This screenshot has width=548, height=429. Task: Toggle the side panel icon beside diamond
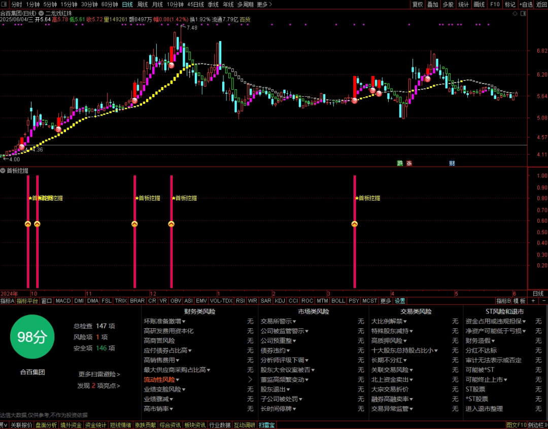523,14
